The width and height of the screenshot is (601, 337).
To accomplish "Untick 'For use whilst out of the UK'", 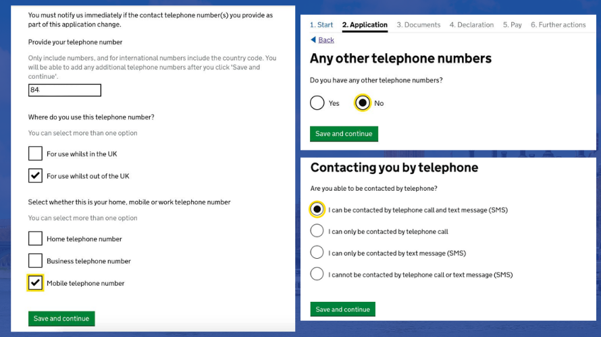I will (35, 175).
